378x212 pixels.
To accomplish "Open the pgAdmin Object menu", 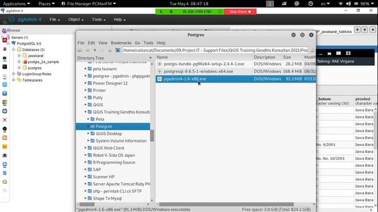I will pyautogui.click(x=76, y=19).
